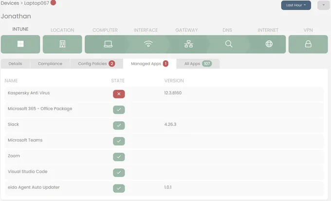Open the Last Hour time range dropdown

click(296, 5)
